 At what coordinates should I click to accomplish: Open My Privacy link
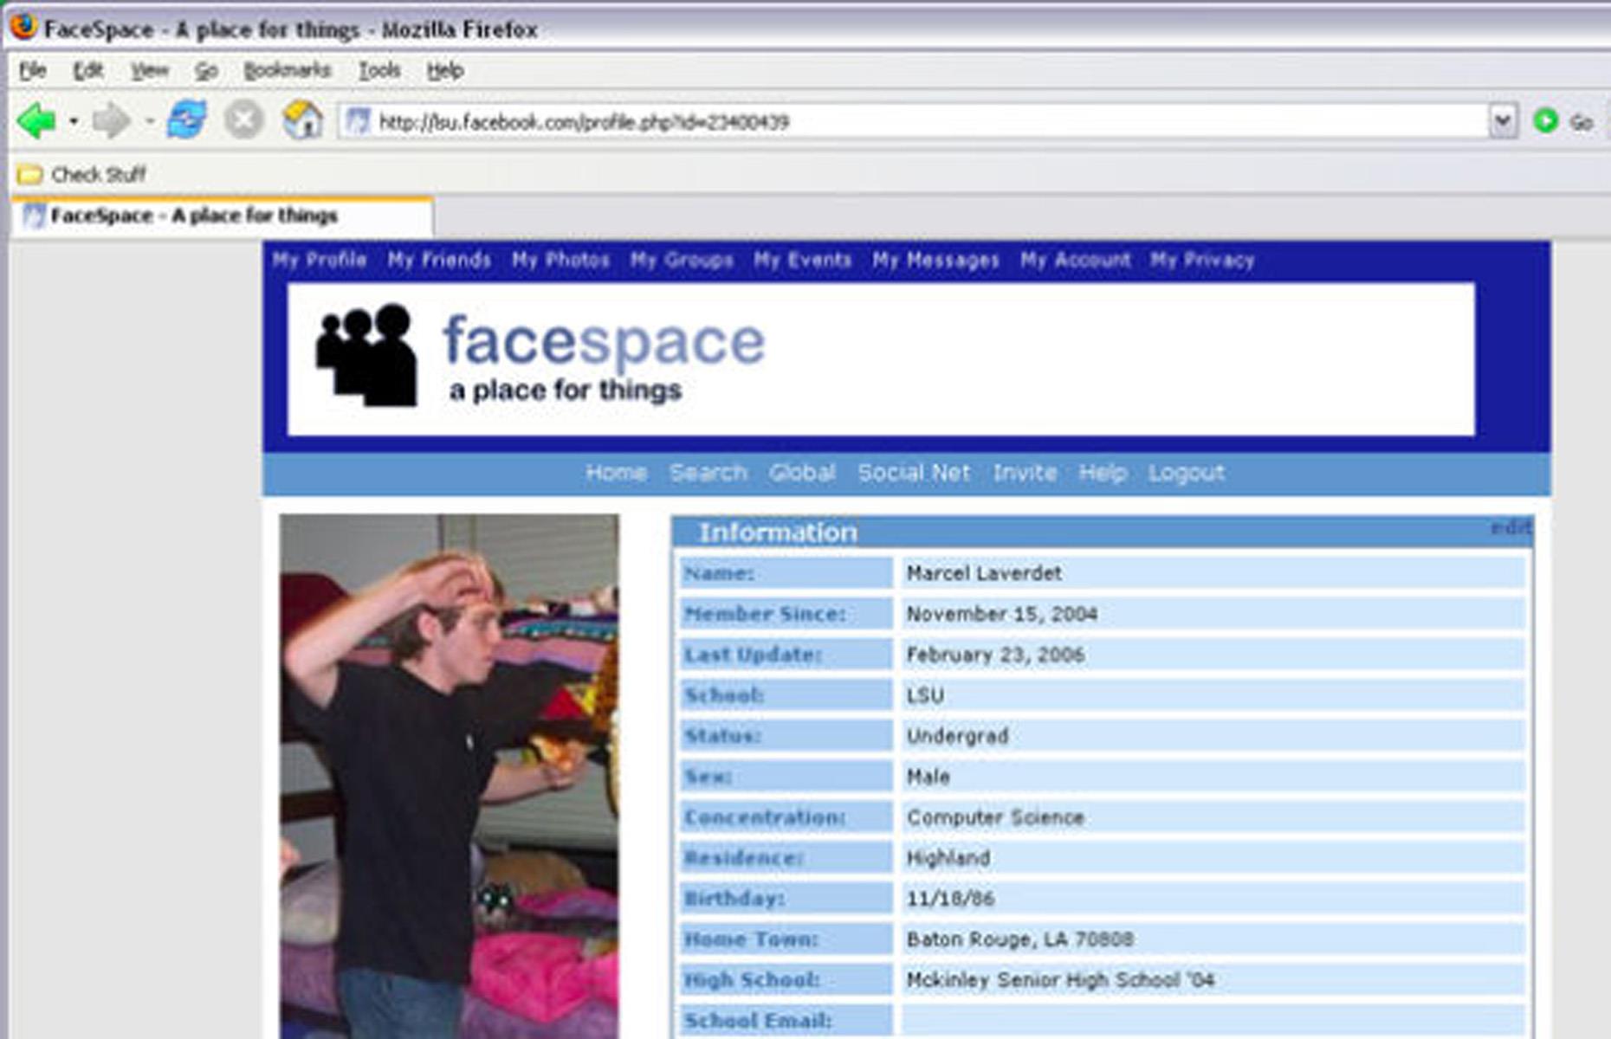point(1202,260)
